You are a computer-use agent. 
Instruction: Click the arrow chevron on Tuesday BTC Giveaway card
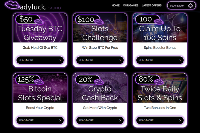click(x=60, y=60)
